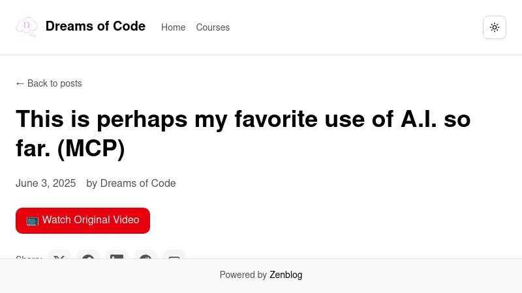Screen dimensions: 522x293
Task: Go back to posts
Action: point(54,83)
